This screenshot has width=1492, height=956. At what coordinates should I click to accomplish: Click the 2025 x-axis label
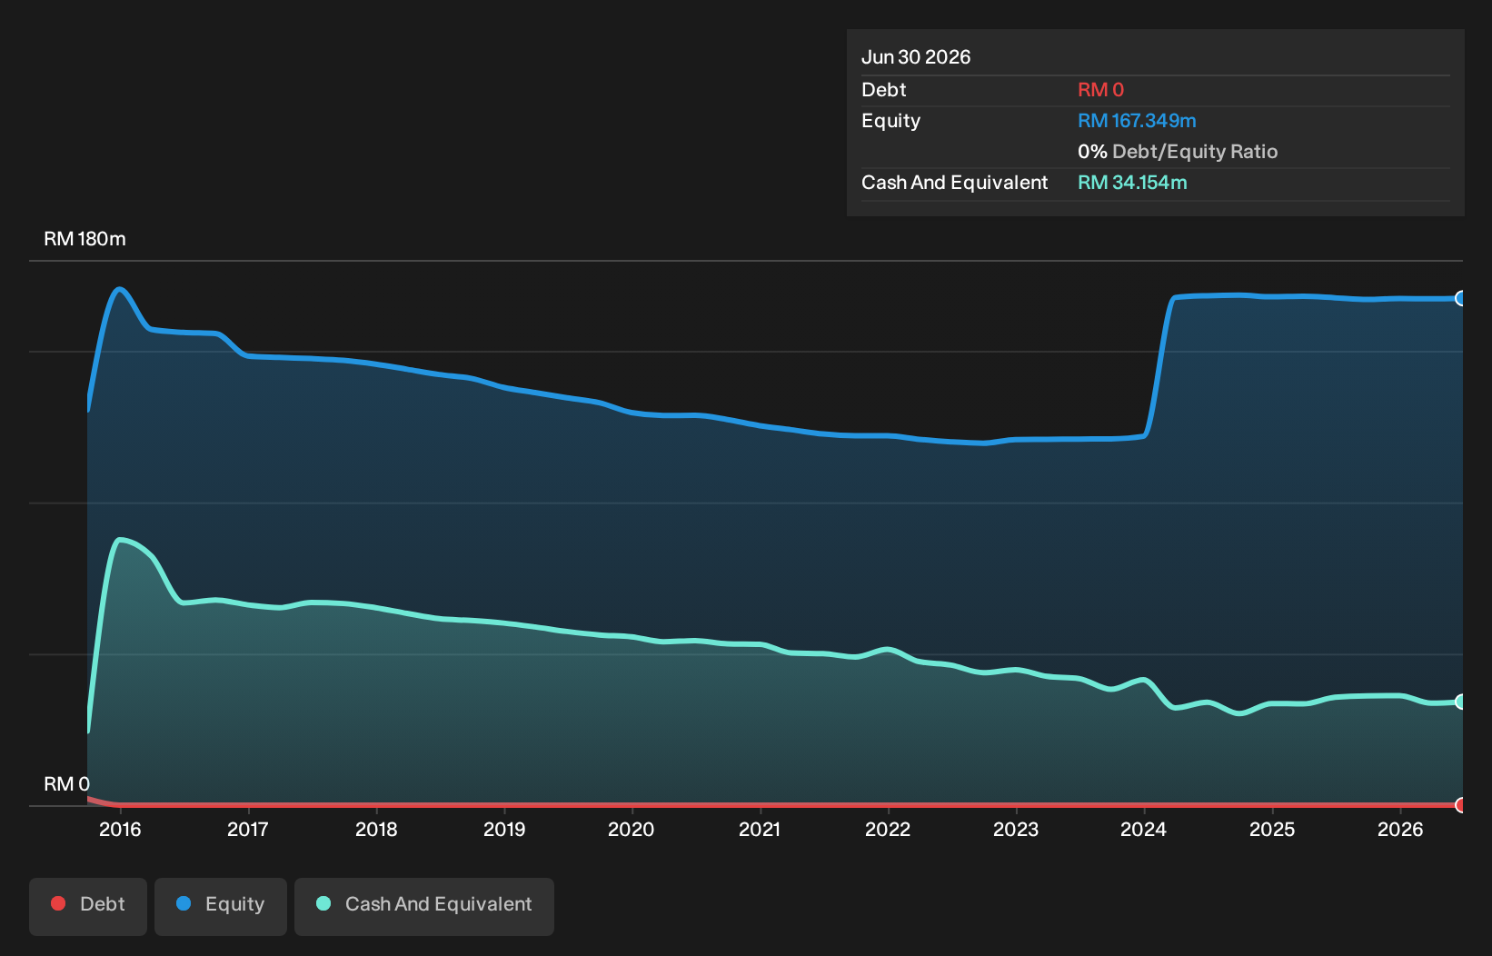click(1272, 829)
